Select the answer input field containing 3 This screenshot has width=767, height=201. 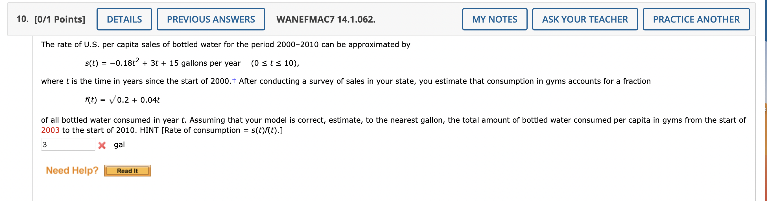(x=68, y=145)
